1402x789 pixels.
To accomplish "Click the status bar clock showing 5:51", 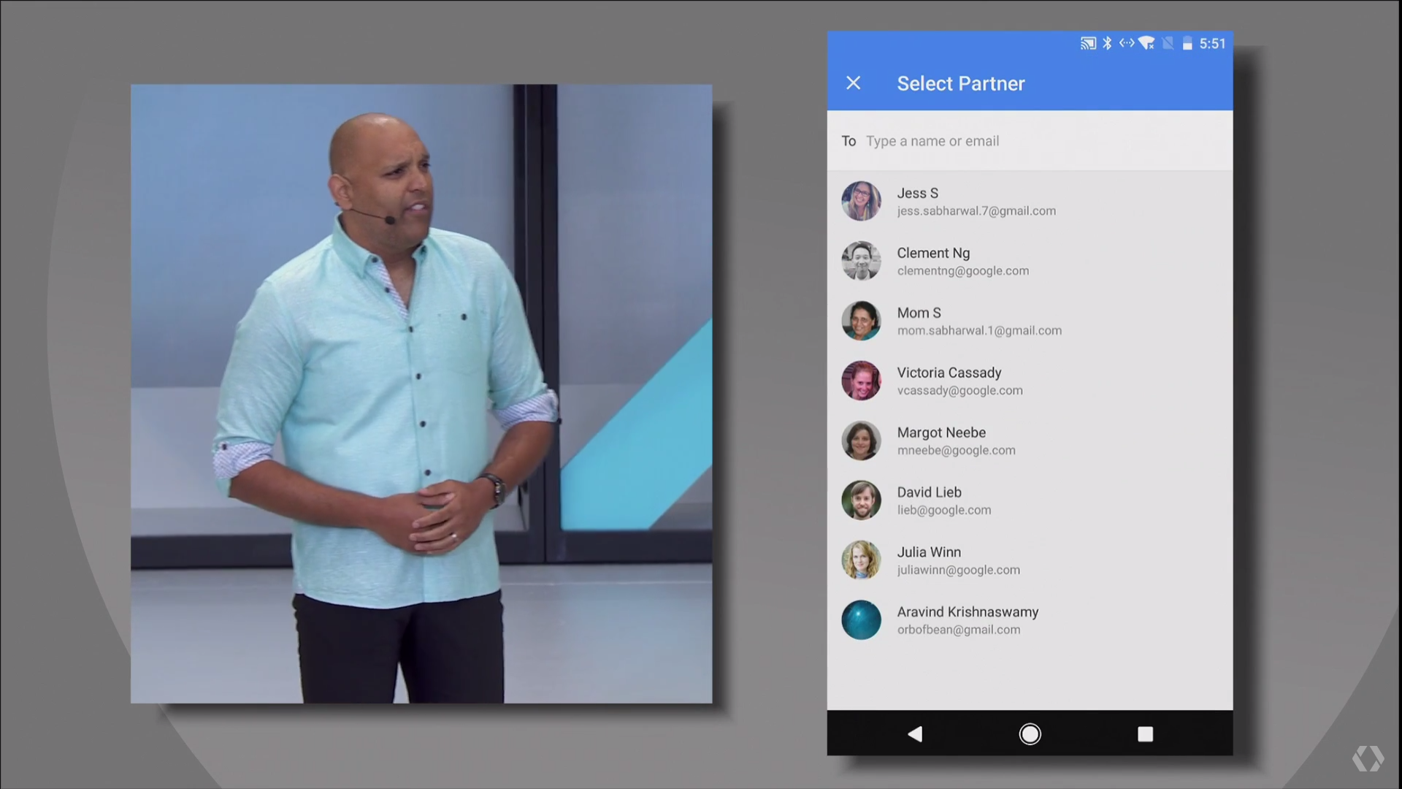I will tap(1212, 44).
